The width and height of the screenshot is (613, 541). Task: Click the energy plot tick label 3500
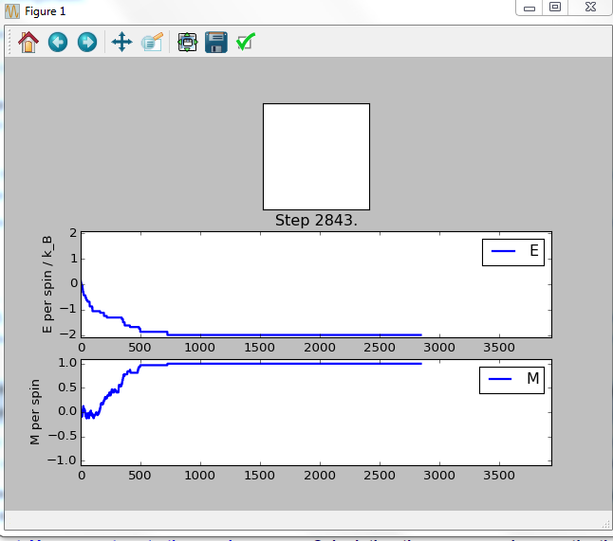(x=499, y=348)
